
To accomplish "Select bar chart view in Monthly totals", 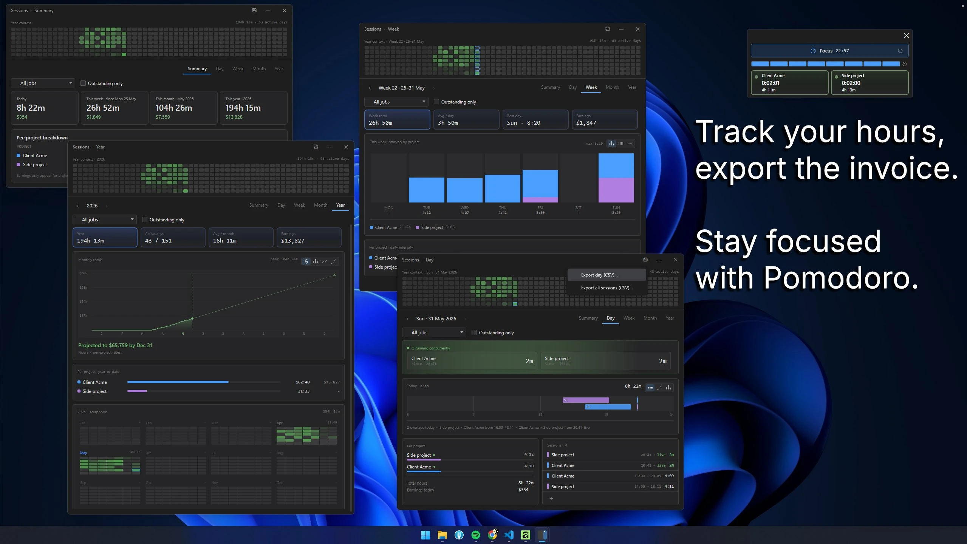I will pos(315,261).
